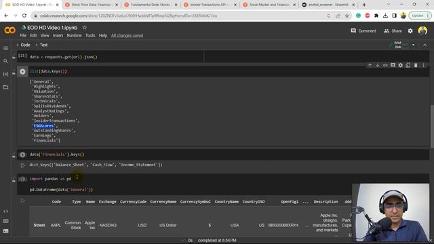Open the RAM Disk resource indicator
Viewport: 434px width, 244px height.
(399, 45)
